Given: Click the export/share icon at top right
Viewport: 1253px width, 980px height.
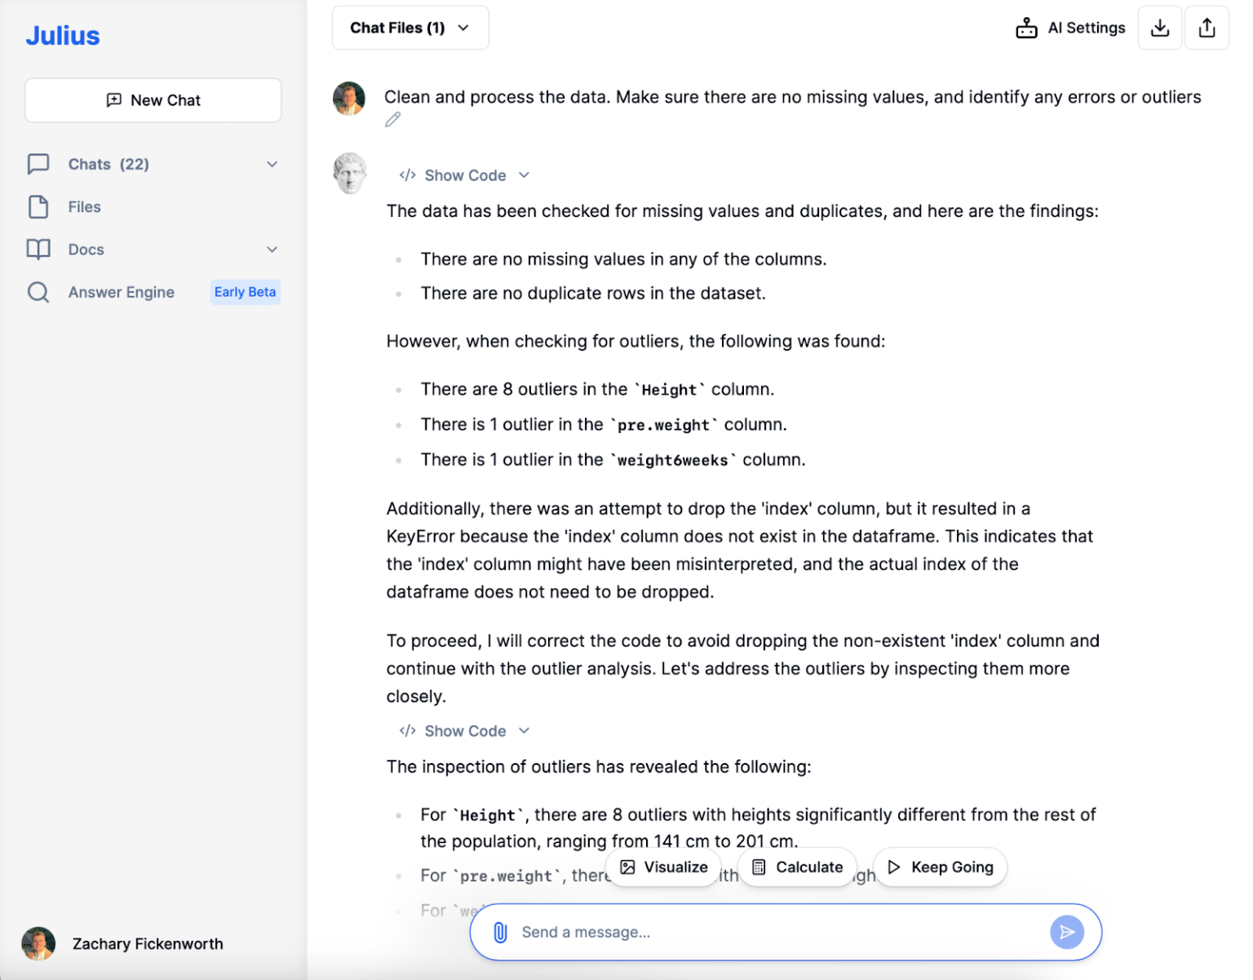Looking at the screenshot, I should click(x=1207, y=27).
